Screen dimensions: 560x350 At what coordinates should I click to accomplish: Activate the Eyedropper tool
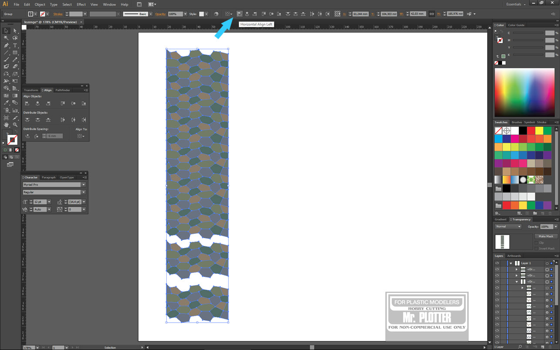point(6,103)
